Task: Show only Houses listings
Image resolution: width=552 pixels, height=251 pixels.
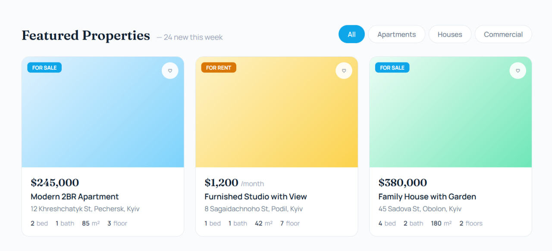Action: coord(449,34)
